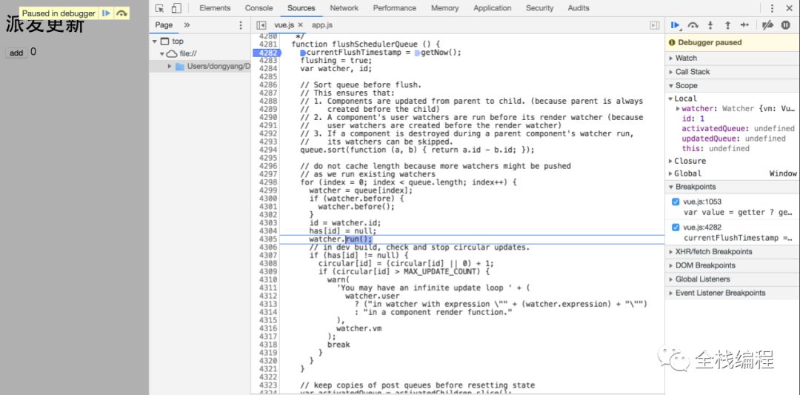Screen dimensions: 800x395
Task: Resume script execution in debugger toolbar
Action: [676, 25]
